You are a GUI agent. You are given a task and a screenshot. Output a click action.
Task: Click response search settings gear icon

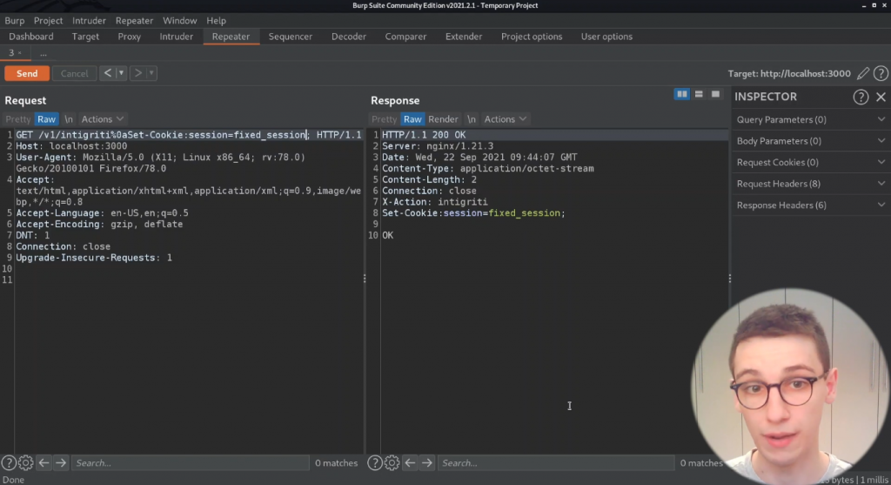point(392,463)
